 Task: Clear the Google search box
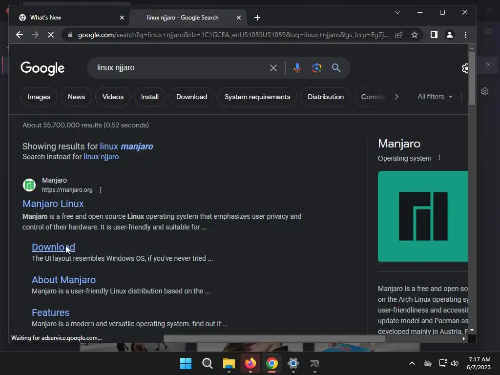pyautogui.click(x=273, y=68)
